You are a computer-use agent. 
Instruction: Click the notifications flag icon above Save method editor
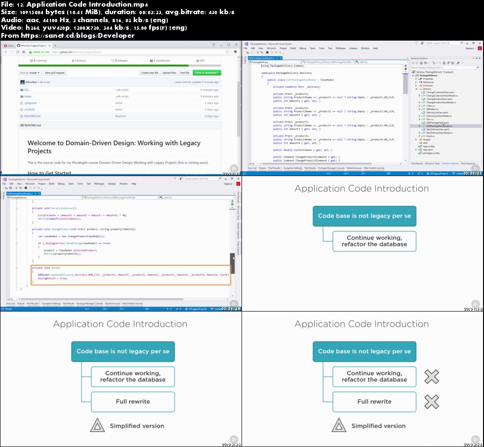(x=175, y=178)
